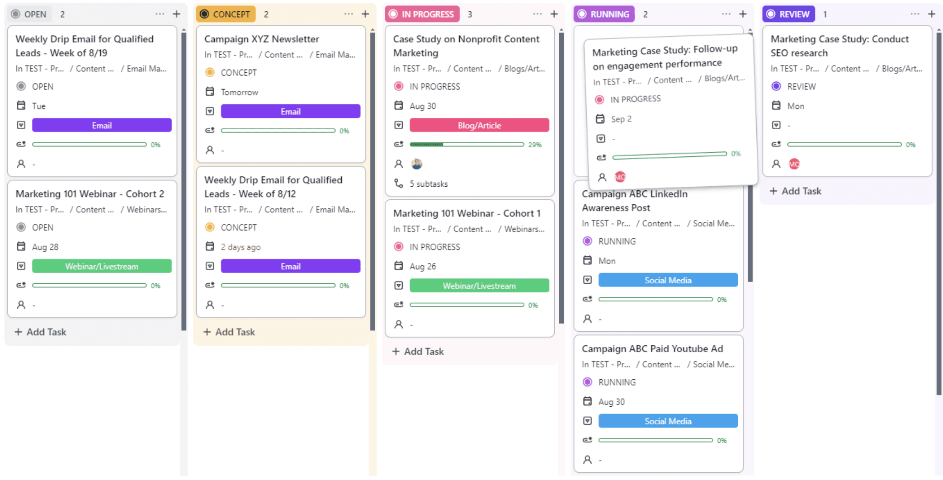Click calendar icon on Campaign ABC Paid Youtube Ad
The width and height of the screenshot is (943, 480).
[x=587, y=401]
